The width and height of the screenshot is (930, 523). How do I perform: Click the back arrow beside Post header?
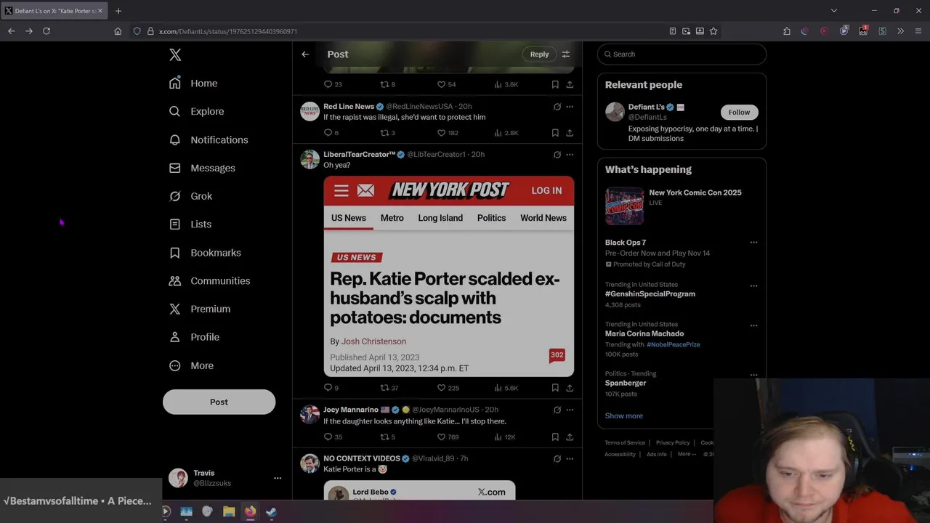[x=305, y=54]
